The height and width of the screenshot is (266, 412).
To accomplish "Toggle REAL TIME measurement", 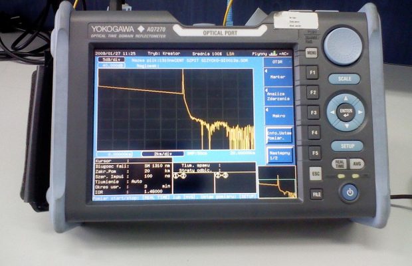I will (x=340, y=164).
